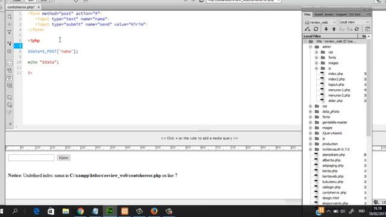Expand the jQueryAssets folder
This screenshot has height=217, width=386.
(311, 133)
